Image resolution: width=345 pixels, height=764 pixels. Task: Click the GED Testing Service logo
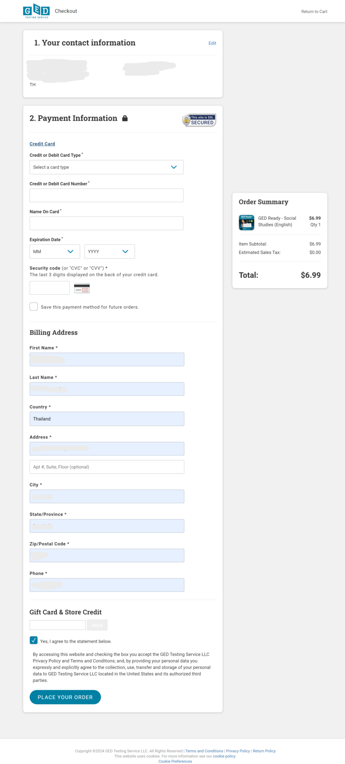pyautogui.click(x=36, y=11)
